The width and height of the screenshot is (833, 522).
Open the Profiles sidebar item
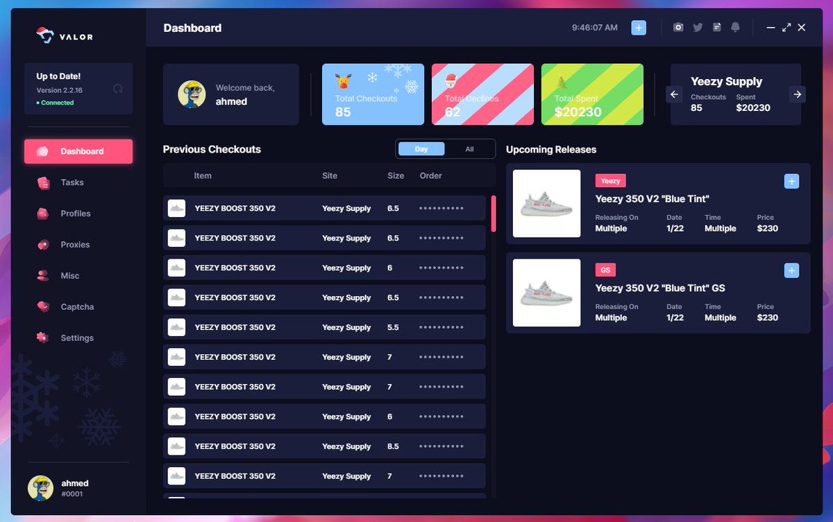tap(78, 214)
